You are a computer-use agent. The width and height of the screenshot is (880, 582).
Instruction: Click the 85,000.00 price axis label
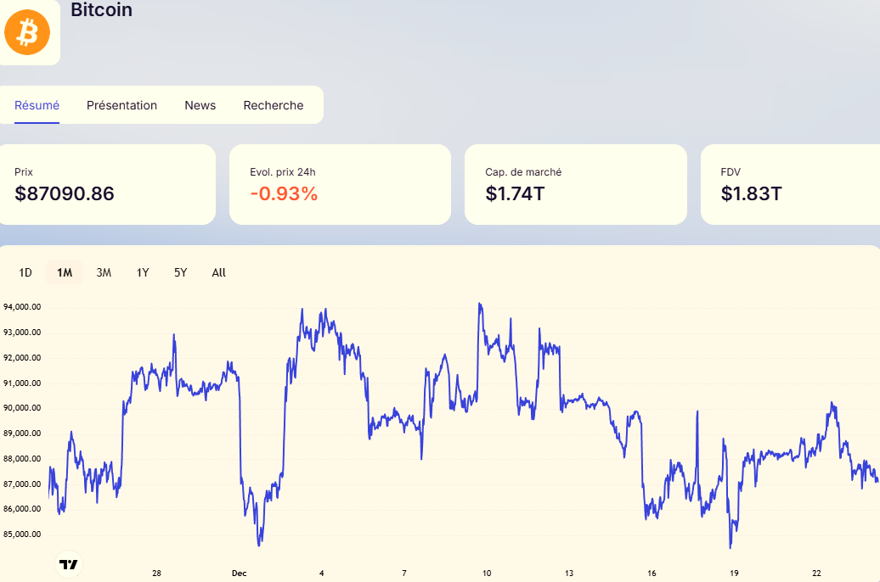[22, 534]
